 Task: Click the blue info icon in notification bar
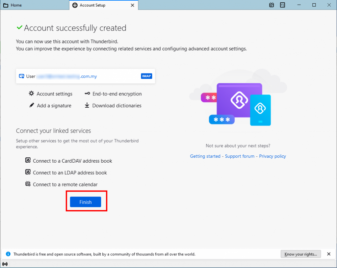click(x=8, y=254)
